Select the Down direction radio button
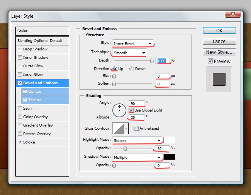 pyautogui.click(x=132, y=69)
